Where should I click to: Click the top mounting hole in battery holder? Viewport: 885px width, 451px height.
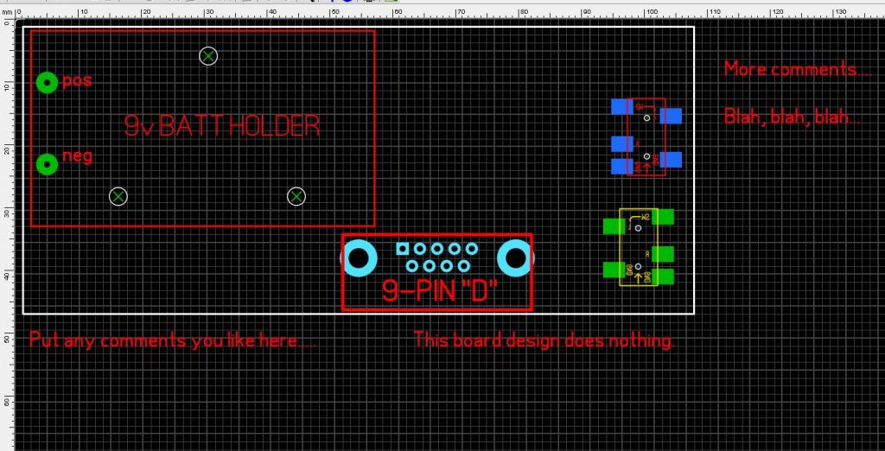(x=208, y=56)
